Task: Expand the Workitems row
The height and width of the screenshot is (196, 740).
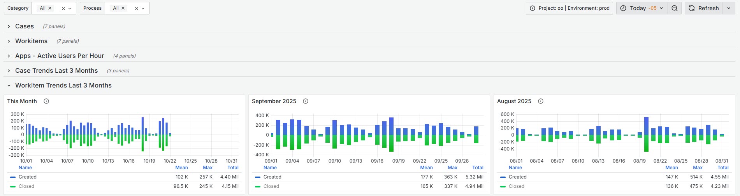Action: [31, 41]
